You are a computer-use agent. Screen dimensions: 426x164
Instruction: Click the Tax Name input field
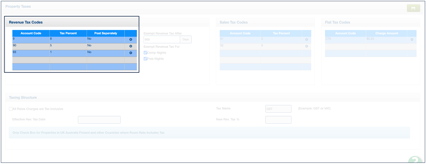click(x=278, y=109)
